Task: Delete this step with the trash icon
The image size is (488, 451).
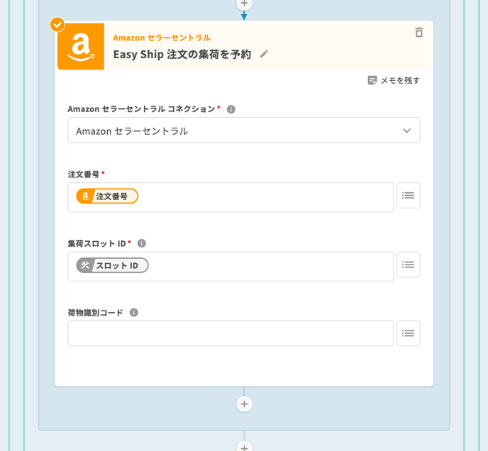Action: pos(418,33)
